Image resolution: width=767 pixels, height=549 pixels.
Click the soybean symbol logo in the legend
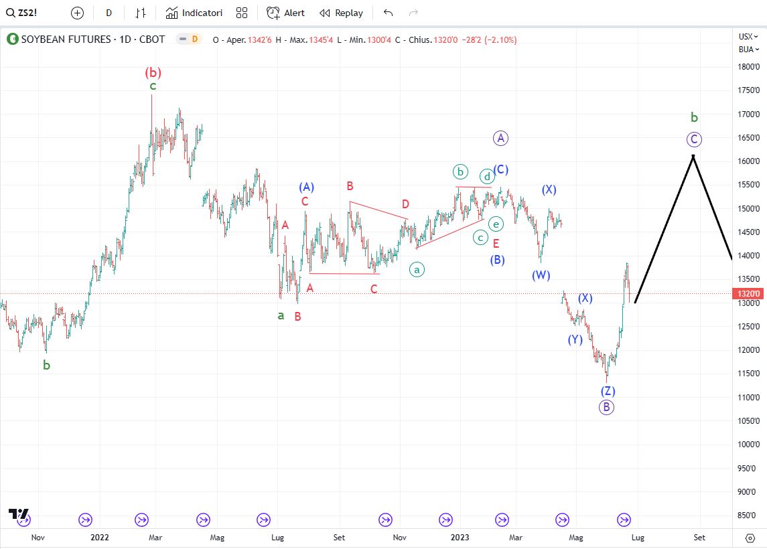[x=12, y=39]
